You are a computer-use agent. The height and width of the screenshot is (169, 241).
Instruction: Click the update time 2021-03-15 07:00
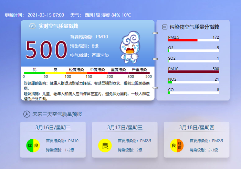coord(46,15)
